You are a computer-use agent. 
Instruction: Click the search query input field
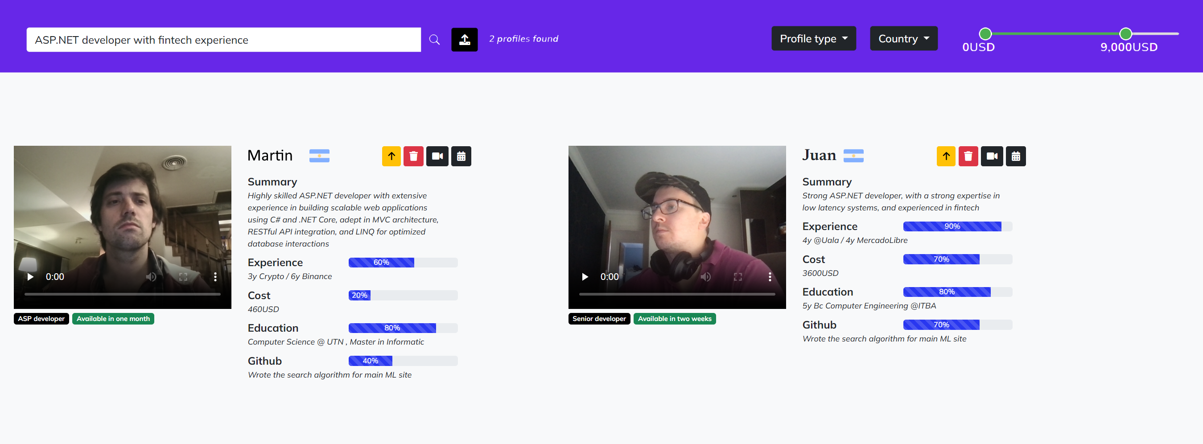coord(223,40)
